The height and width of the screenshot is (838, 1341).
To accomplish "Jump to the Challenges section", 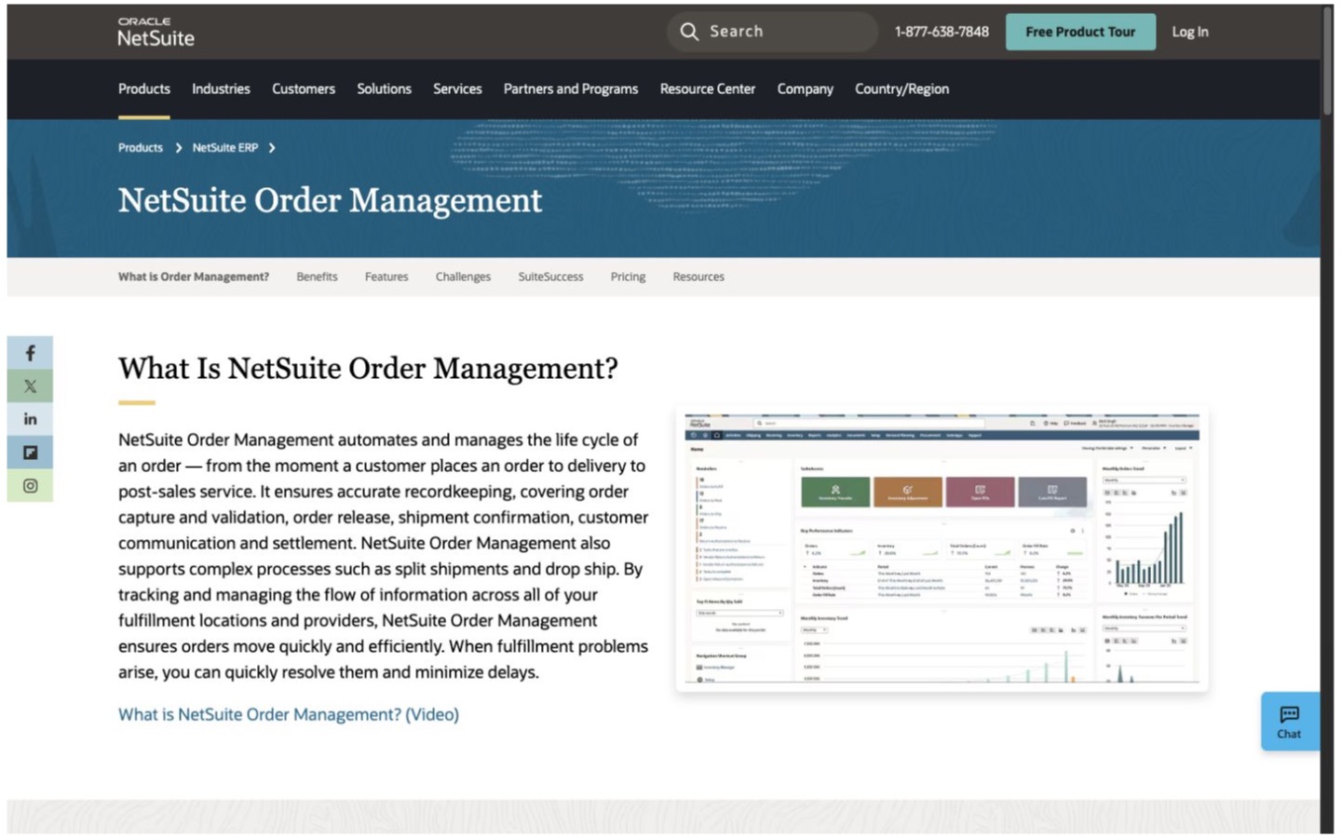I will [x=463, y=277].
